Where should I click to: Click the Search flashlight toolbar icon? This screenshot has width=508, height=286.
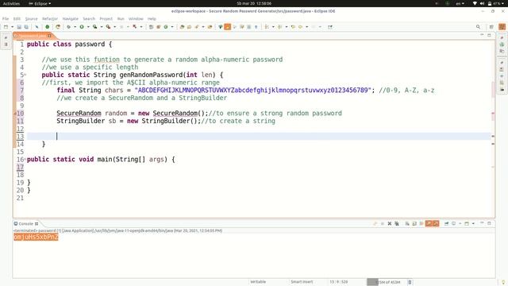tap(196, 27)
